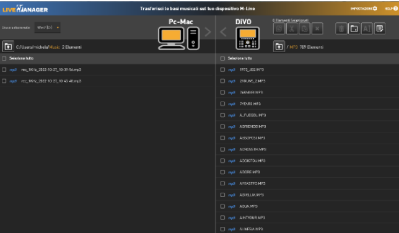
Task: Click mp3 icon beside AFEASTFO.MP3
Action: pos(232,183)
